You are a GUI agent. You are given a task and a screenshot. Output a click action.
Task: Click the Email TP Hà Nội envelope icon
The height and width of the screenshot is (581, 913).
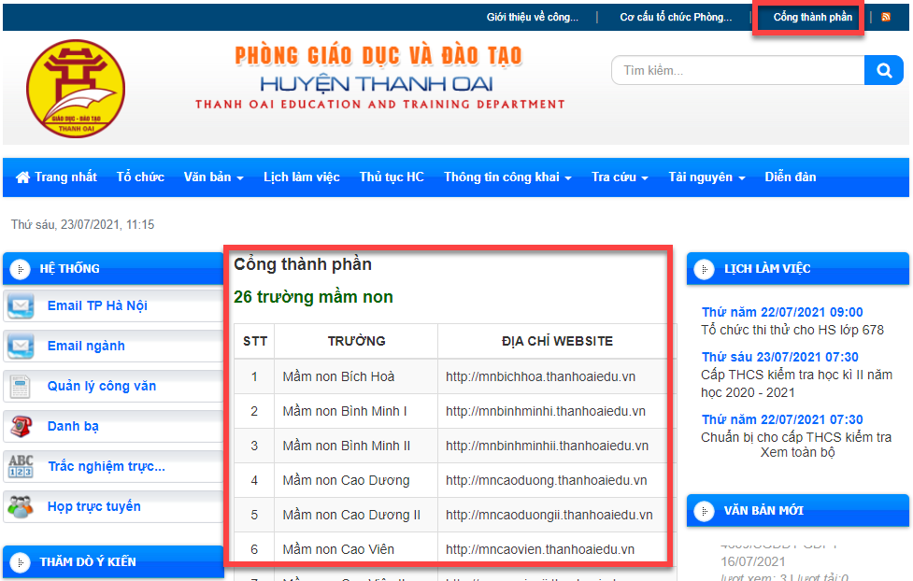(x=21, y=305)
